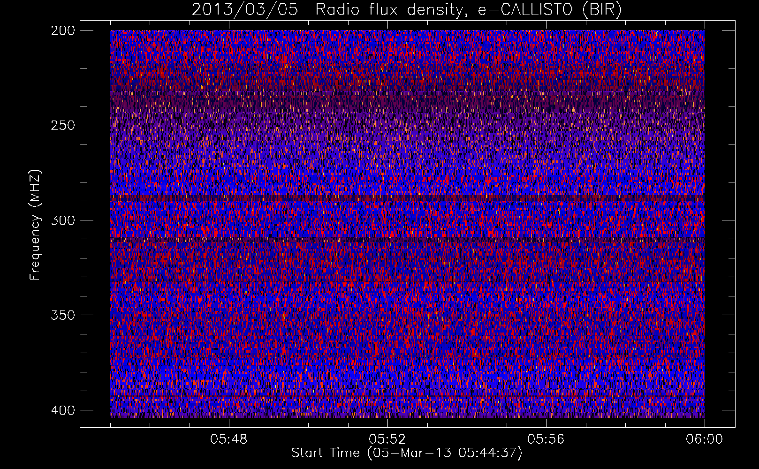Click the plot title "Radio flux density, e-CALLISTO (BIR)"
Image resolution: width=759 pixels, height=469 pixels.
point(469,10)
